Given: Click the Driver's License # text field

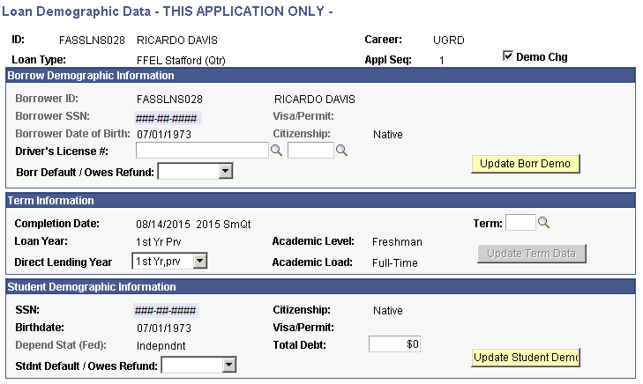Looking at the screenshot, I should 202,151.
